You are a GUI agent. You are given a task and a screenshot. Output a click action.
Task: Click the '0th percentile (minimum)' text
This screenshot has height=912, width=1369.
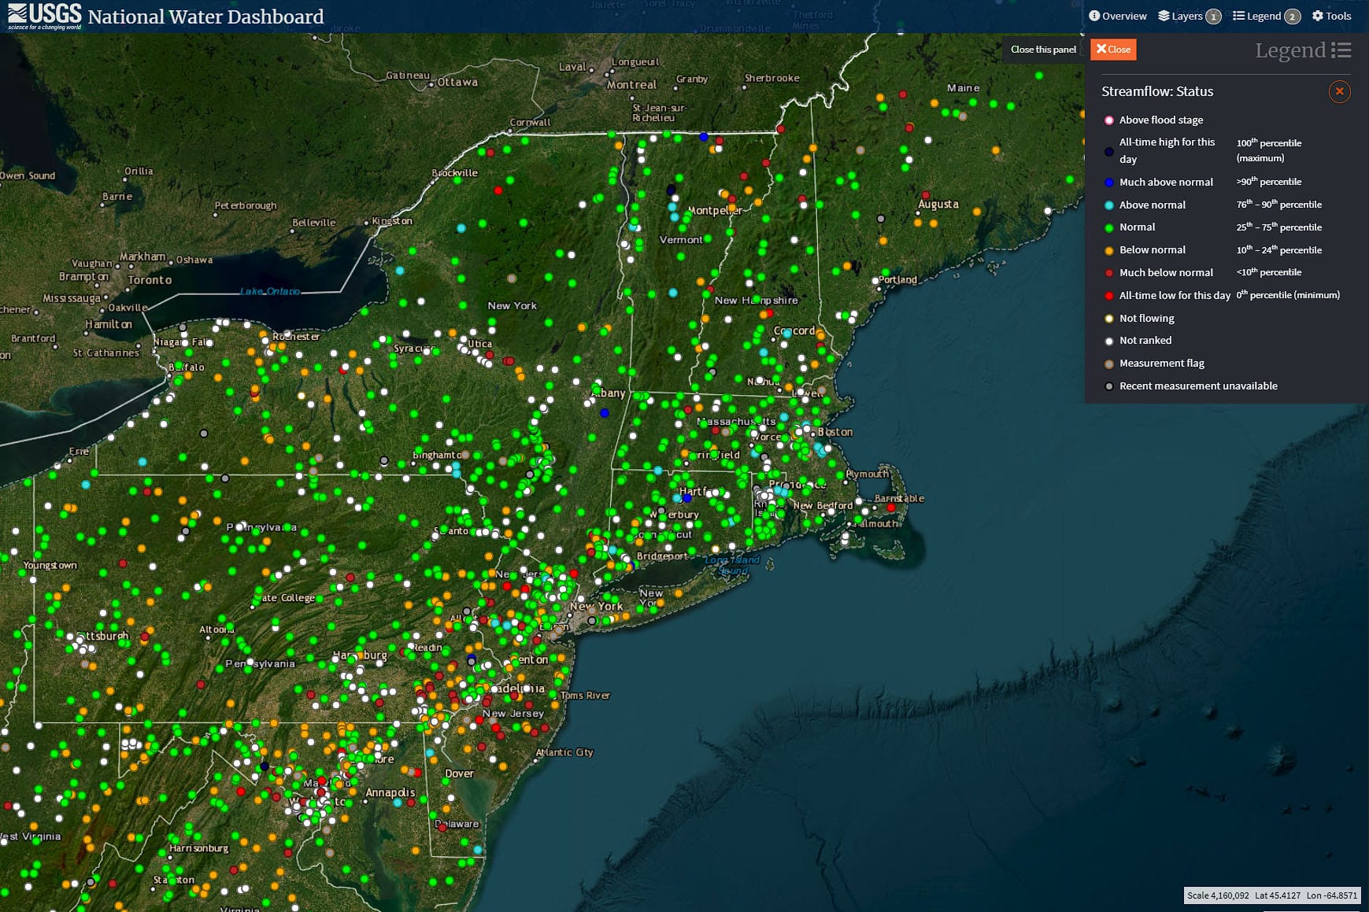coord(1288,294)
